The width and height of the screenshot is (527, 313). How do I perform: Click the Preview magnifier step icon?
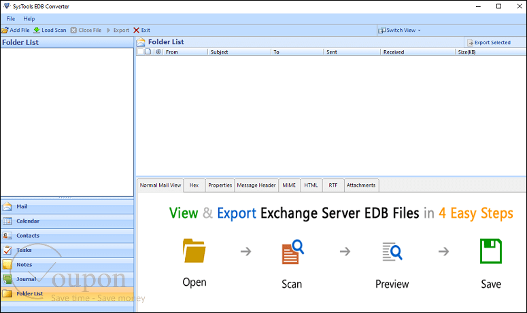tap(392, 252)
